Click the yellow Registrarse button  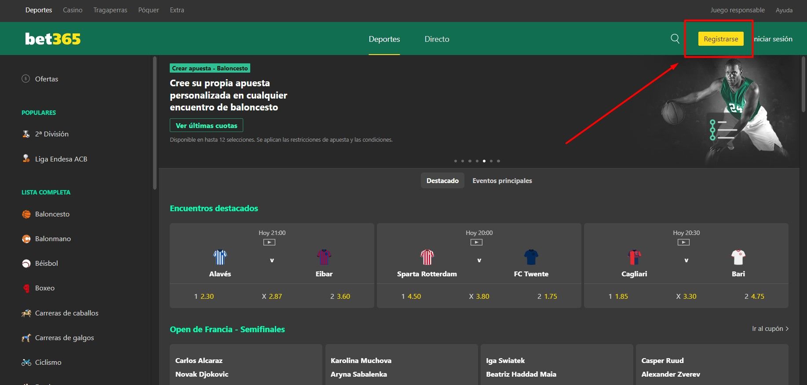point(721,39)
